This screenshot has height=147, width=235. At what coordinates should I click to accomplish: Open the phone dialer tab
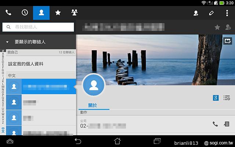[8, 13]
